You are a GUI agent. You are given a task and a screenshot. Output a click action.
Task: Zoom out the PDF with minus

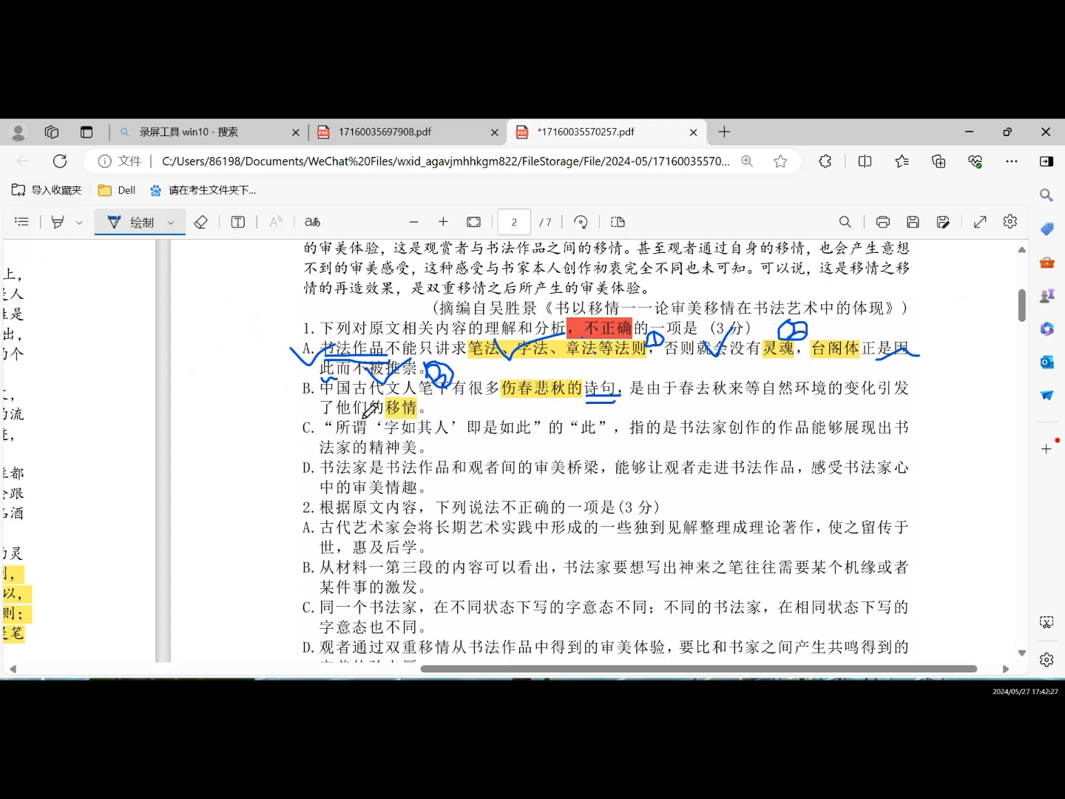click(x=413, y=222)
